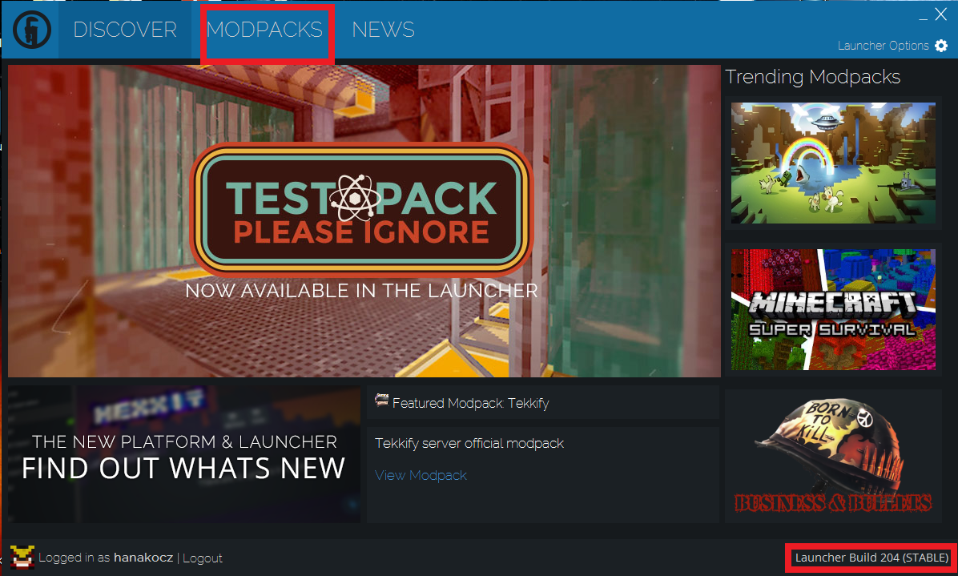Click the Trending Modpacks heading
This screenshot has height=576, width=958.
click(812, 77)
